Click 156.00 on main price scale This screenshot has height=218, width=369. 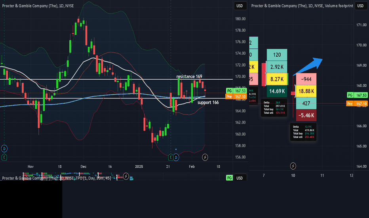click(x=240, y=157)
